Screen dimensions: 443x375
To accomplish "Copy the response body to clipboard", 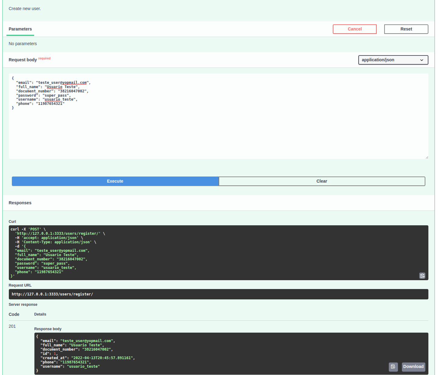I will 393,367.
